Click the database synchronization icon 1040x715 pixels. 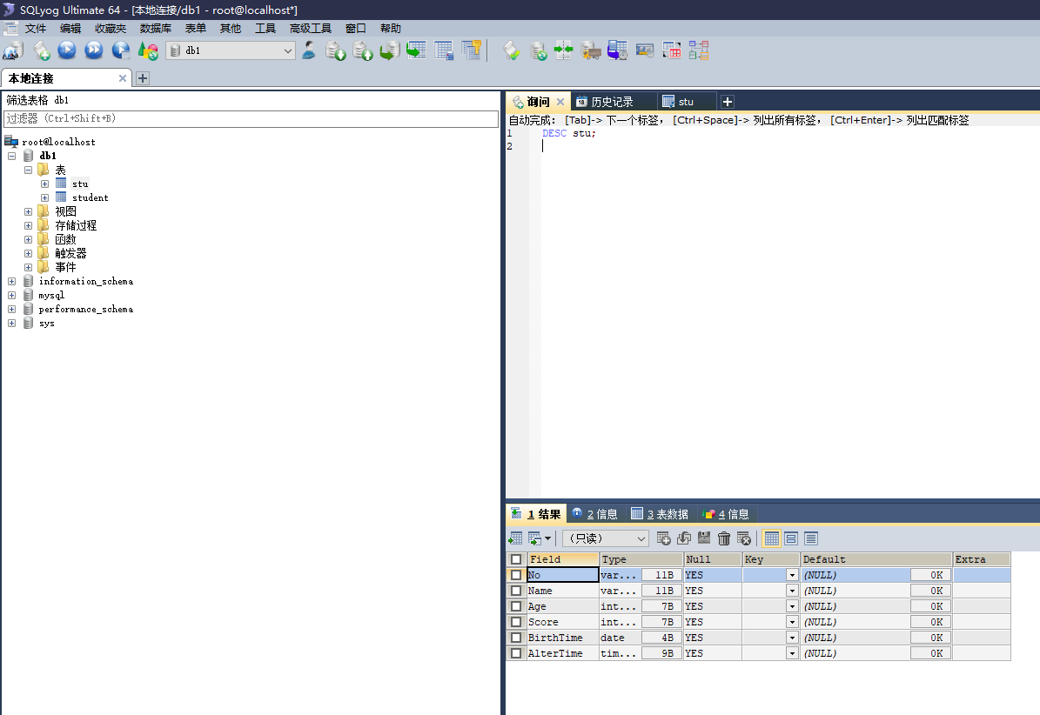(x=538, y=50)
